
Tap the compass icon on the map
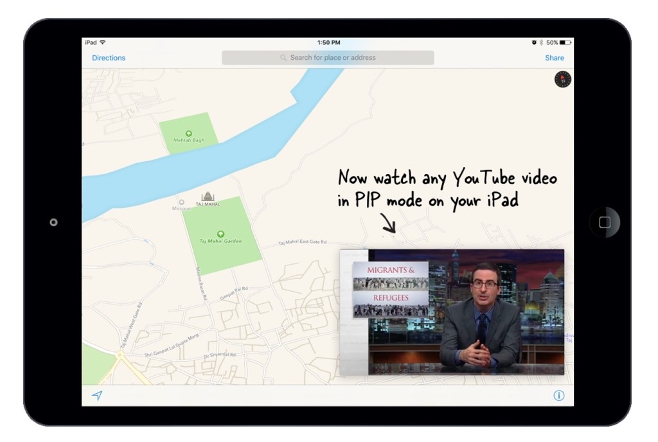562,79
